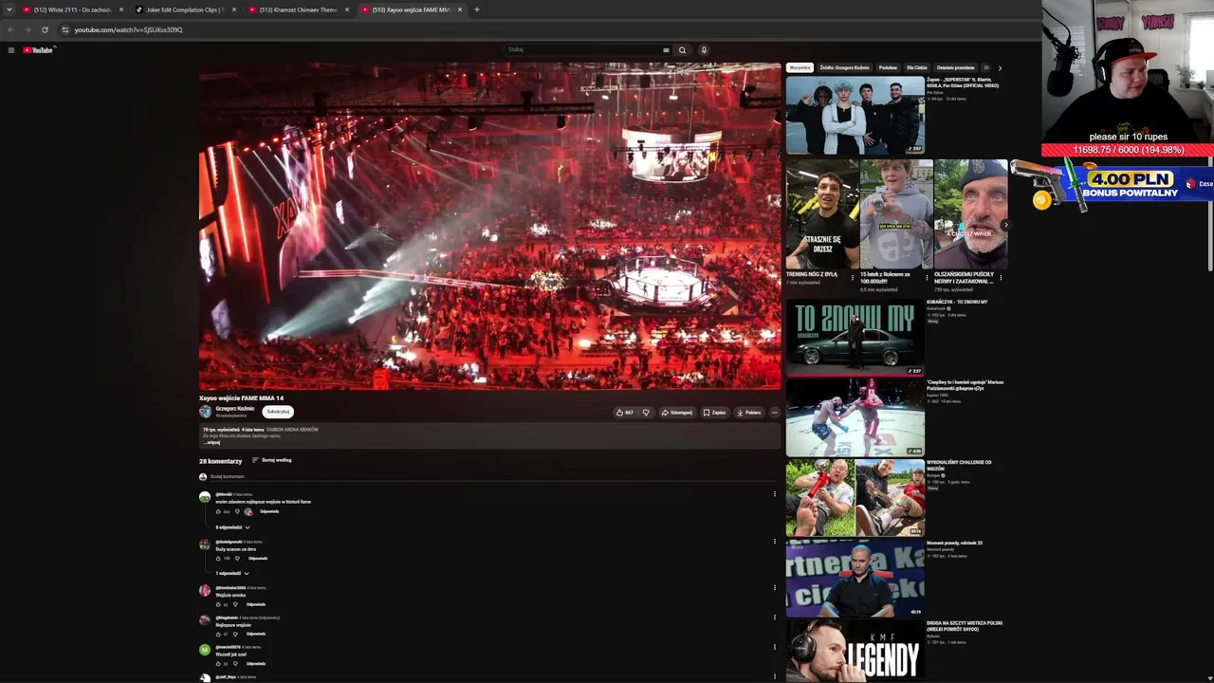Go forward with browser forward arrow
Viewport: 1214px width, 683px height.
(x=28, y=29)
